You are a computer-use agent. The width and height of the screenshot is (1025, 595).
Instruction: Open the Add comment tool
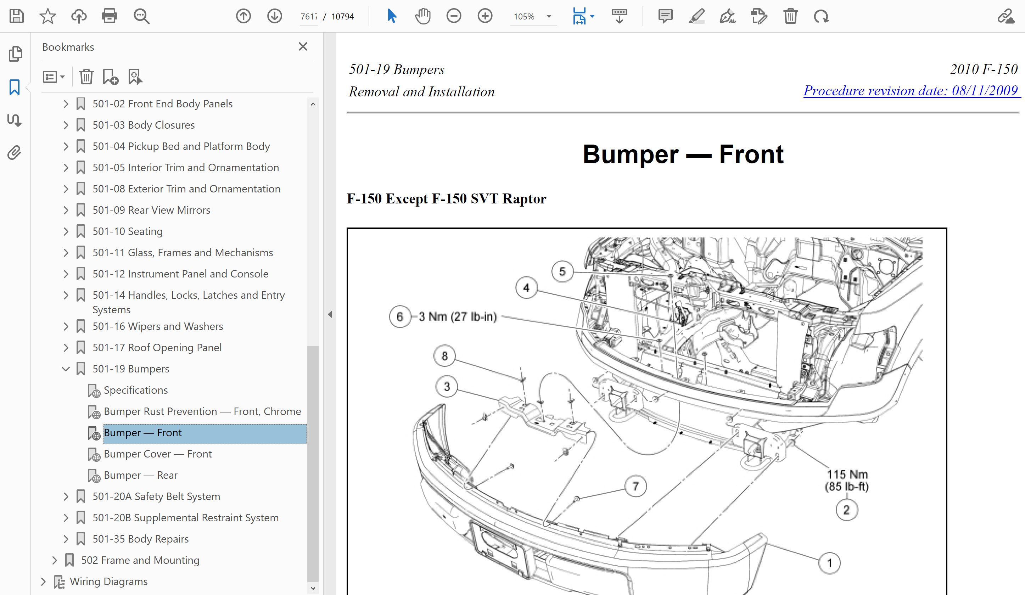point(665,16)
